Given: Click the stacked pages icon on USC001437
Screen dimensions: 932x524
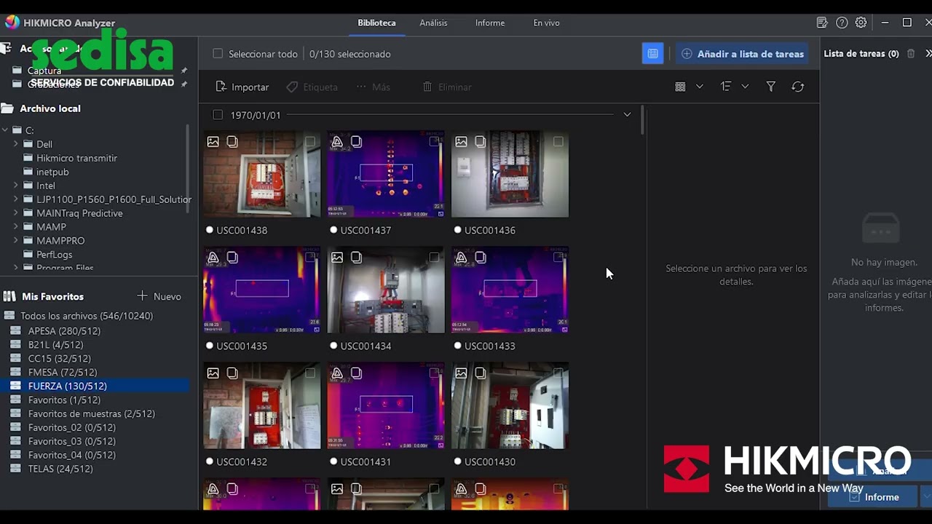Looking at the screenshot, I should point(356,142).
